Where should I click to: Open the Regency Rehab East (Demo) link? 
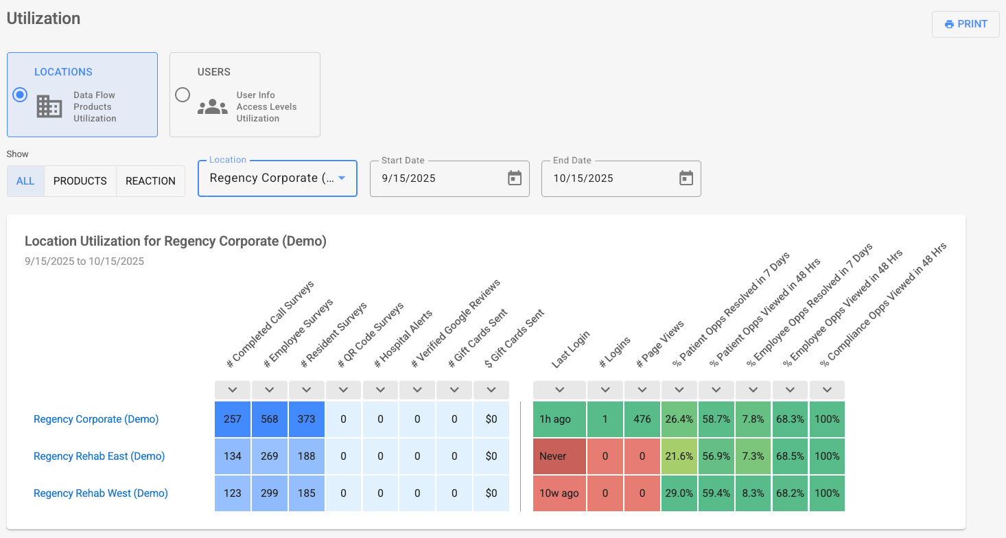[x=99, y=456]
